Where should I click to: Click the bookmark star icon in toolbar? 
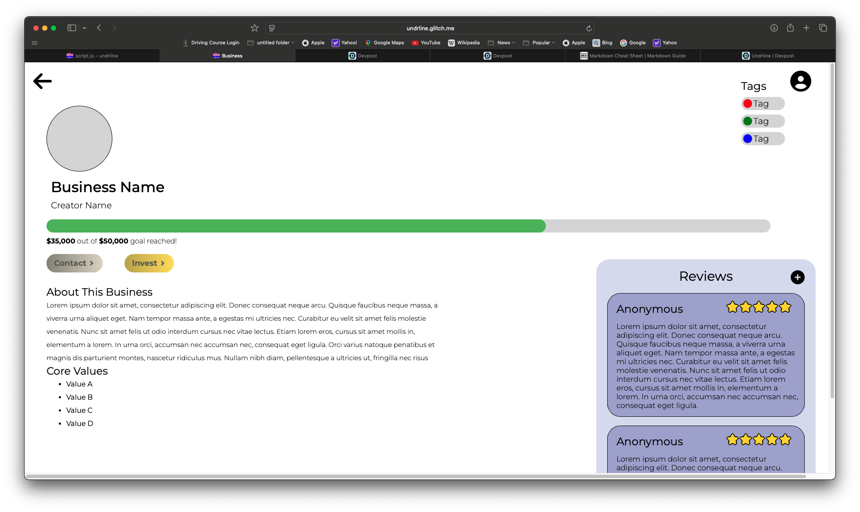[254, 28]
